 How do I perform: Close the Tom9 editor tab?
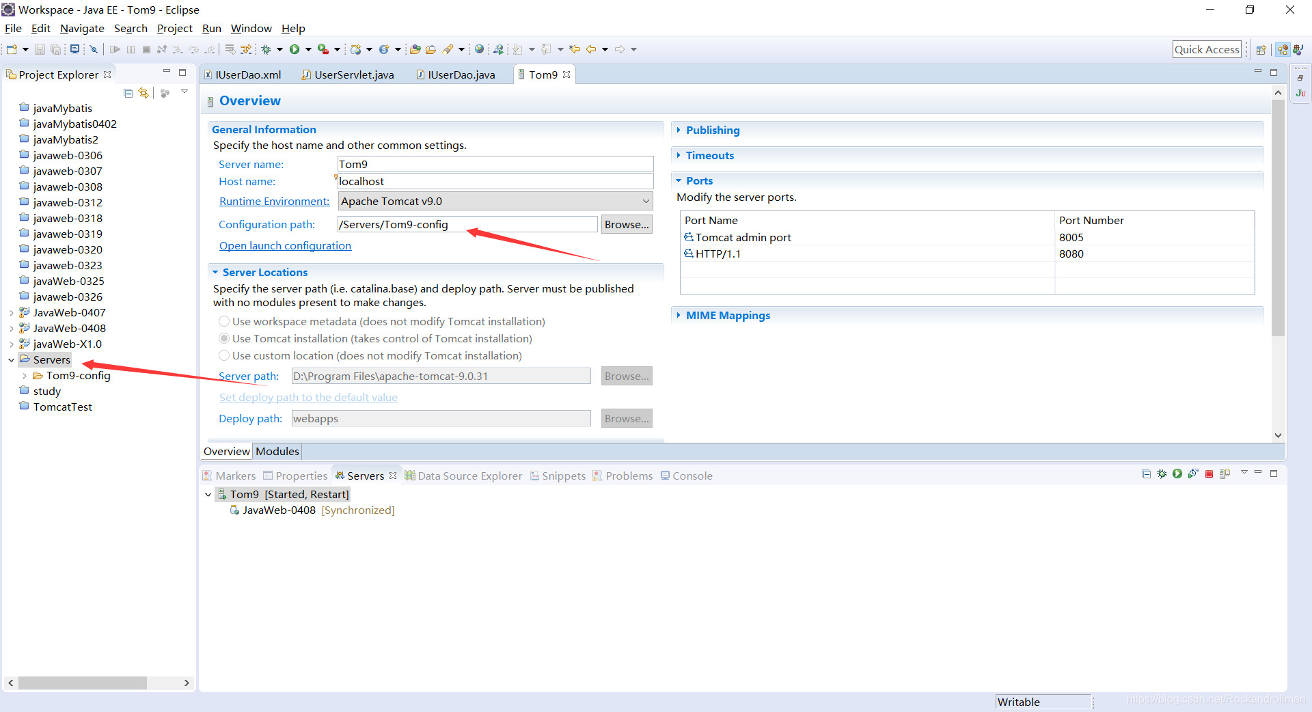566,74
